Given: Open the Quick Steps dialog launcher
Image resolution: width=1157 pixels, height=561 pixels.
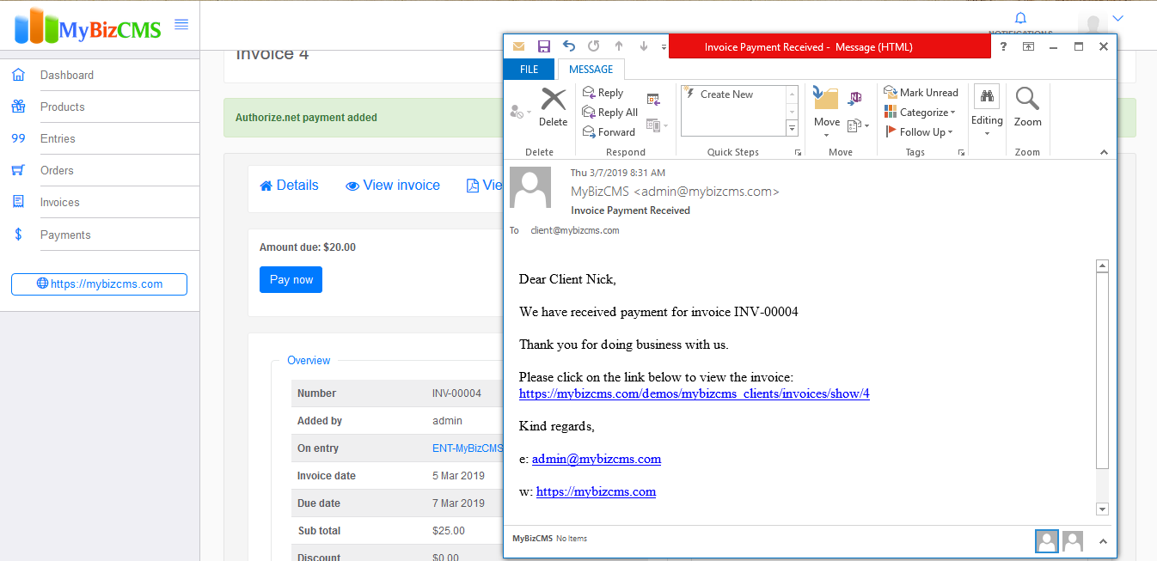Looking at the screenshot, I should [798, 152].
